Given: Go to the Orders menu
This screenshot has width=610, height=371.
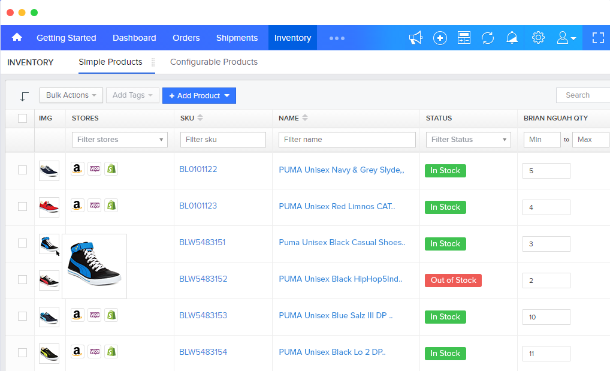Looking at the screenshot, I should pyautogui.click(x=186, y=38).
